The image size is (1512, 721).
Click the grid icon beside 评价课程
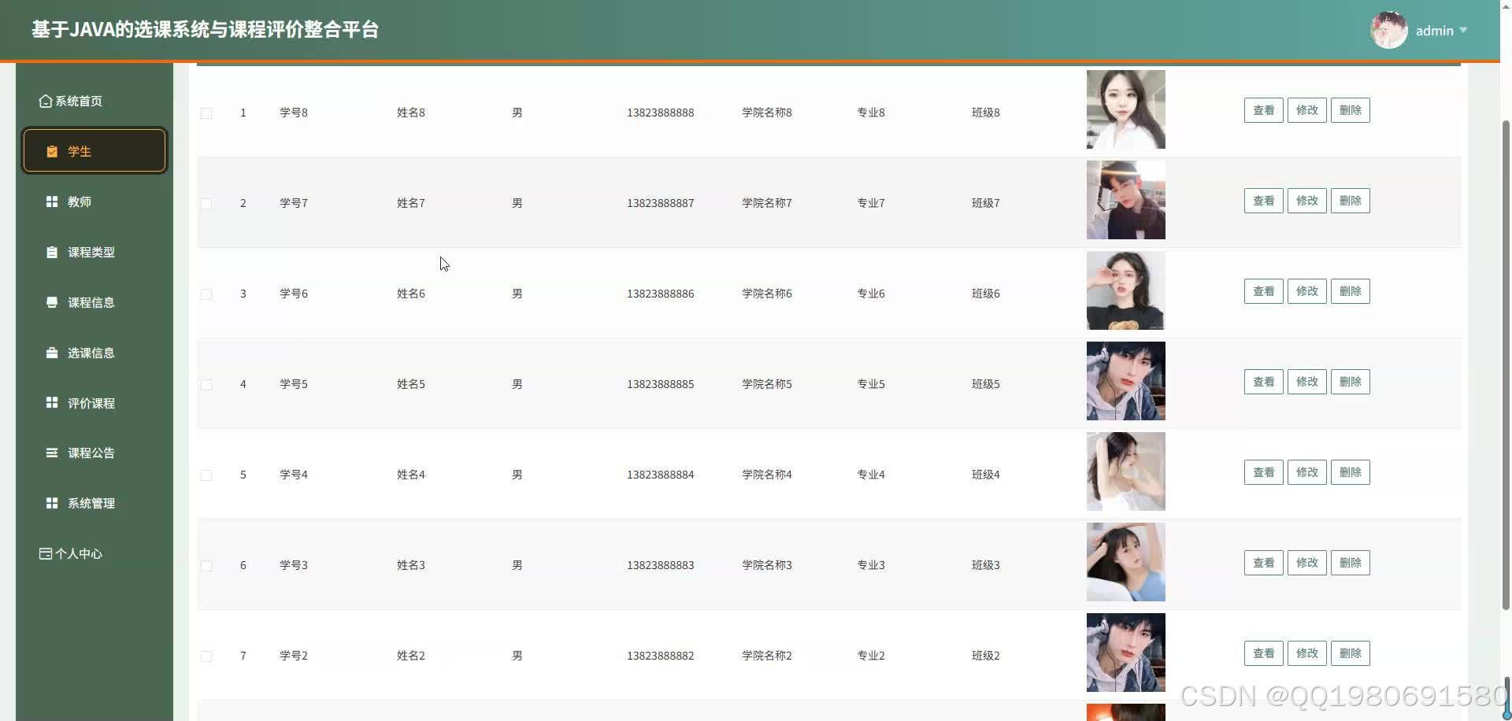tap(52, 402)
